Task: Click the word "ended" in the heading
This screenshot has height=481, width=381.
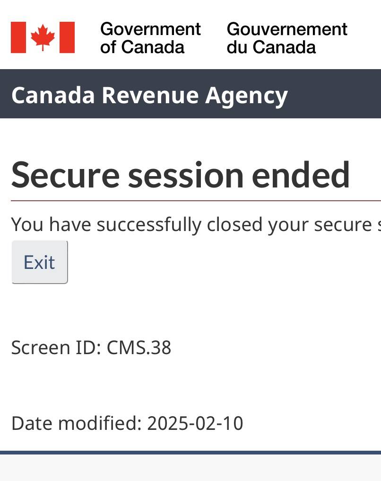Action: [x=301, y=175]
